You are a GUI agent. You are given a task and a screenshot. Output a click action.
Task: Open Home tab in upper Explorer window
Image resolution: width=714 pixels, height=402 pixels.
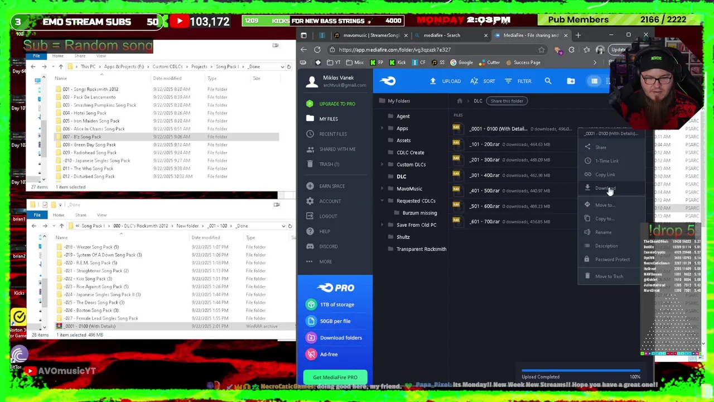pyautogui.click(x=57, y=56)
